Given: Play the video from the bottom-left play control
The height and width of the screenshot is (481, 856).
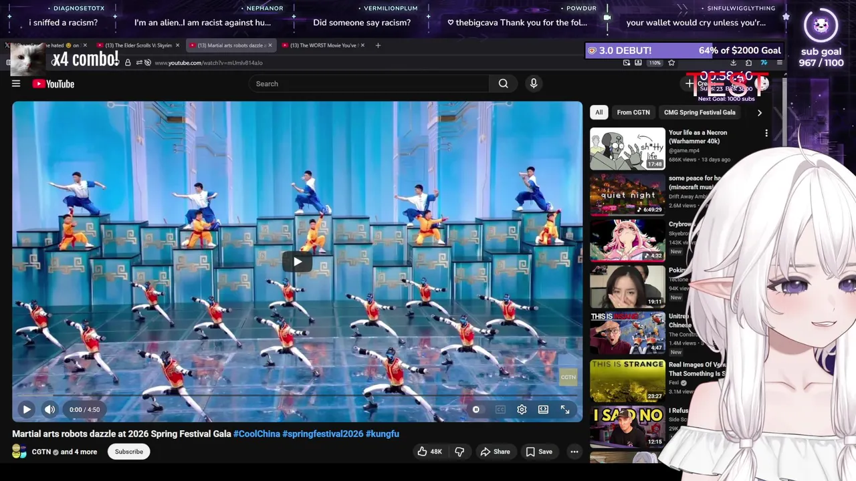Looking at the screenshot, I should (27, 410).
